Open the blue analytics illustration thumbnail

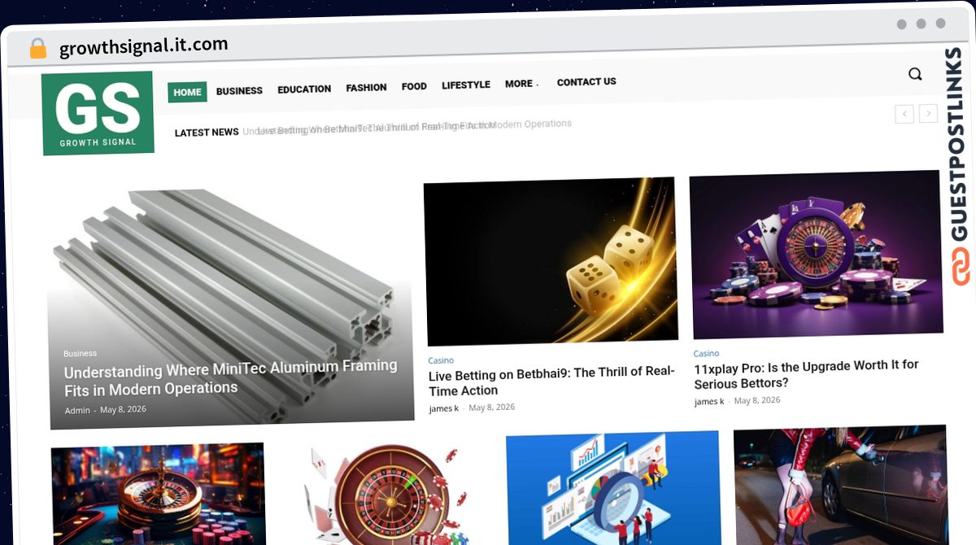tap(613, 488)
